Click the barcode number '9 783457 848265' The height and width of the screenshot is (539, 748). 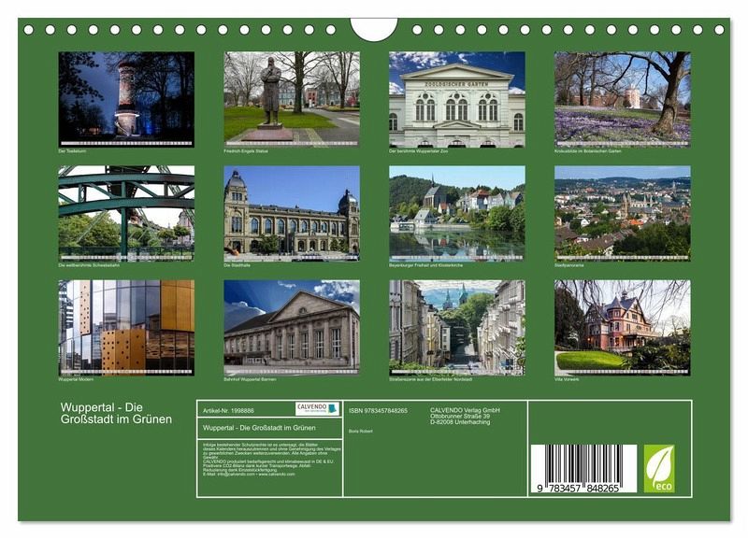(578, 489)
